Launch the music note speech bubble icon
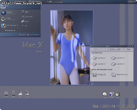The height and width of the screenshot is (110, 137). 105,95
